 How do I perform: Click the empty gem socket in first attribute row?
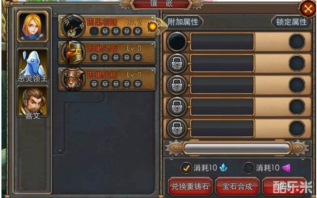(x=177, y=42)
